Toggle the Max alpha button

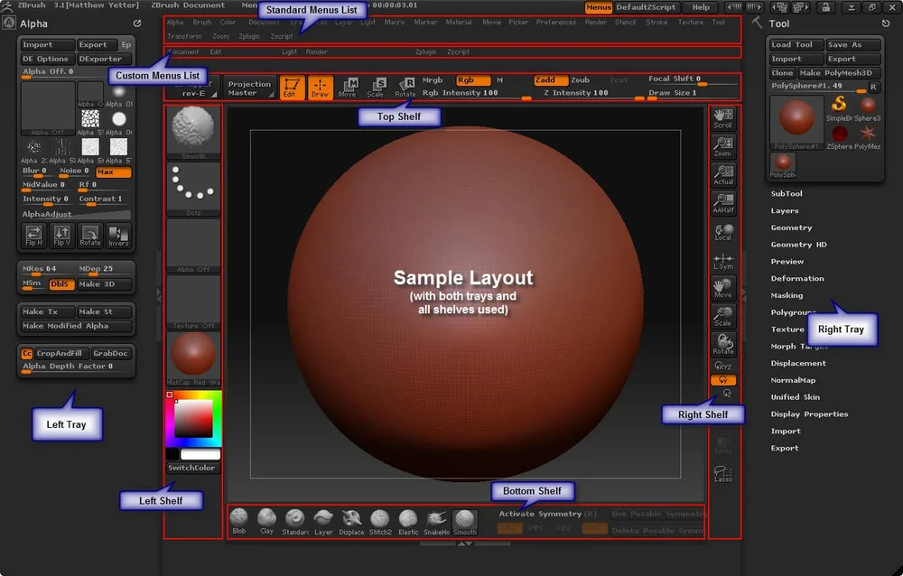coord(114,172)
